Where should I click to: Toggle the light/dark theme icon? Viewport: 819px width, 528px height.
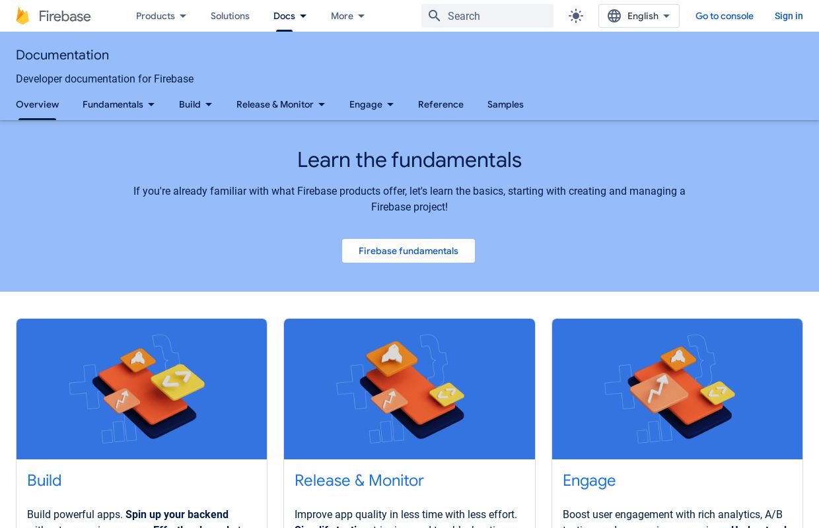pos(576,16)
